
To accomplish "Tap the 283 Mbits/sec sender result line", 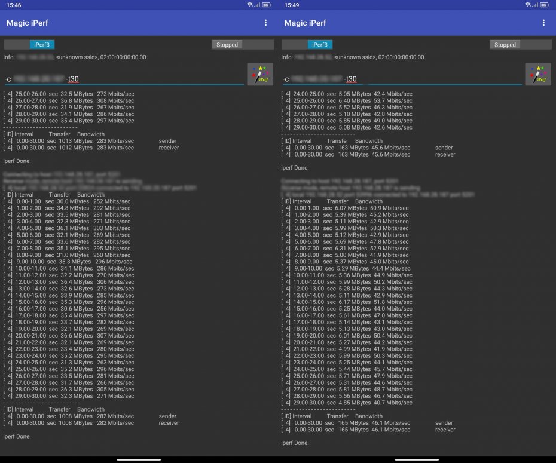I will (90, 141).
